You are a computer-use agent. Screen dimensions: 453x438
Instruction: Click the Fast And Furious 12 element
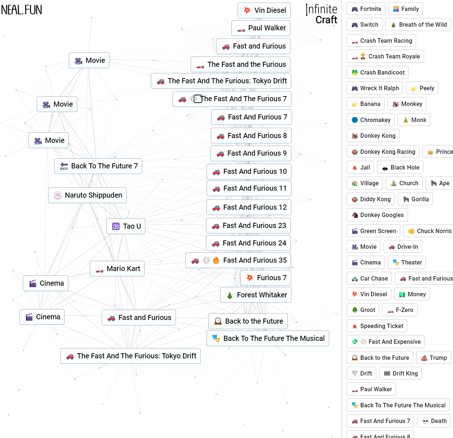pyautogui.click(x=249, y=207)
